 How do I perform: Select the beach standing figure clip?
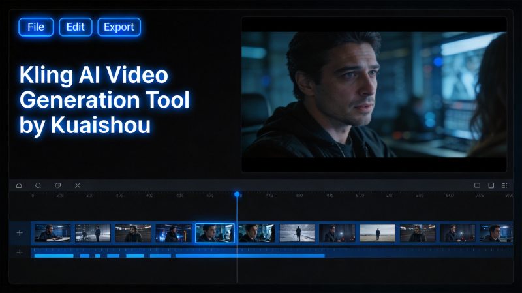pyautogui.click(x=378, y=233)
